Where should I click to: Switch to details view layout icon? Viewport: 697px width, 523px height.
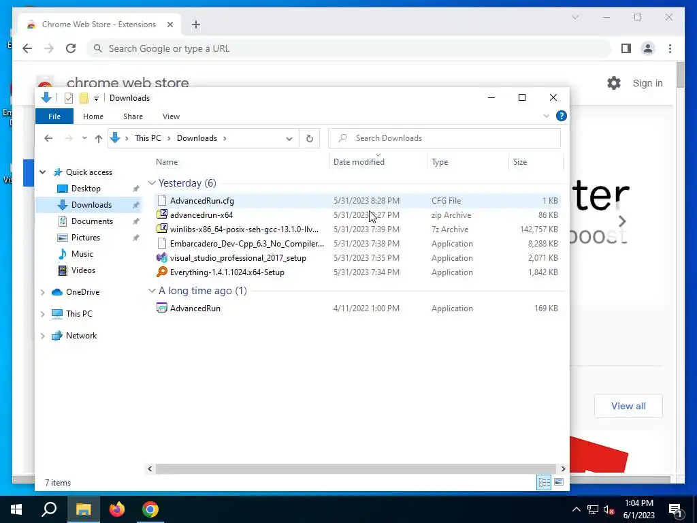(544, 483)
